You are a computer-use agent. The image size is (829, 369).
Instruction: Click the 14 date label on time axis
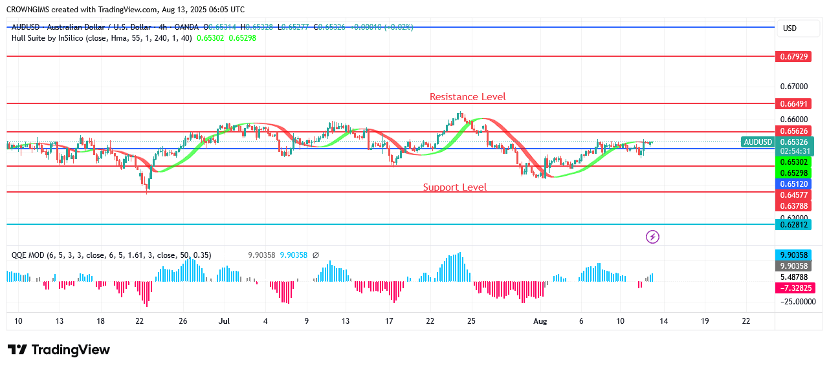click(663, 321)
